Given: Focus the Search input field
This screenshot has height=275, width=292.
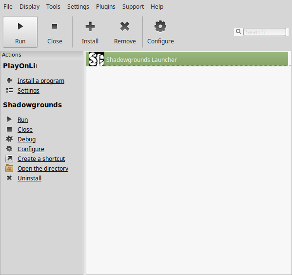Looking at the screenshot, I should point(265,32).
